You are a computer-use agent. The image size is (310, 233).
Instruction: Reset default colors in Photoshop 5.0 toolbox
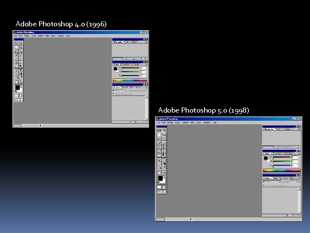(158, 183)
